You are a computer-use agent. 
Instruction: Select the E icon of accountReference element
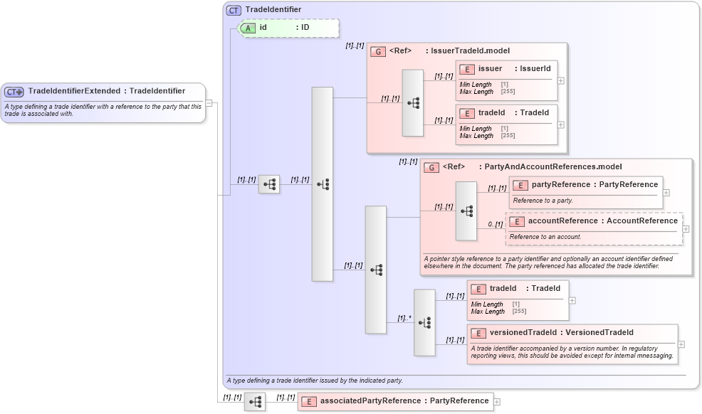(x=517, y=221)
